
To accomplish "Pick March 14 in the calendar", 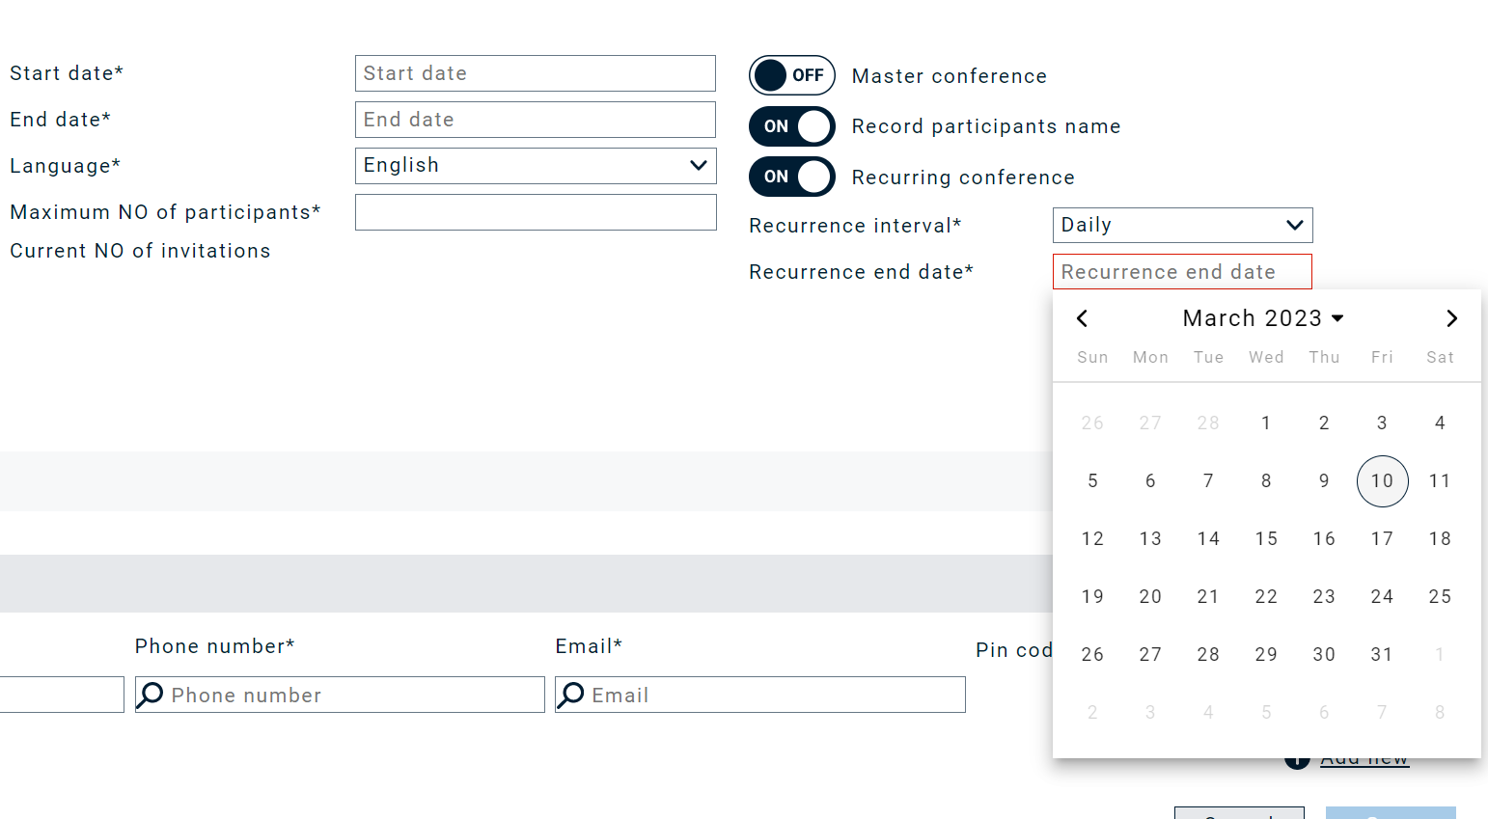I will click(x=1208, y=539).
